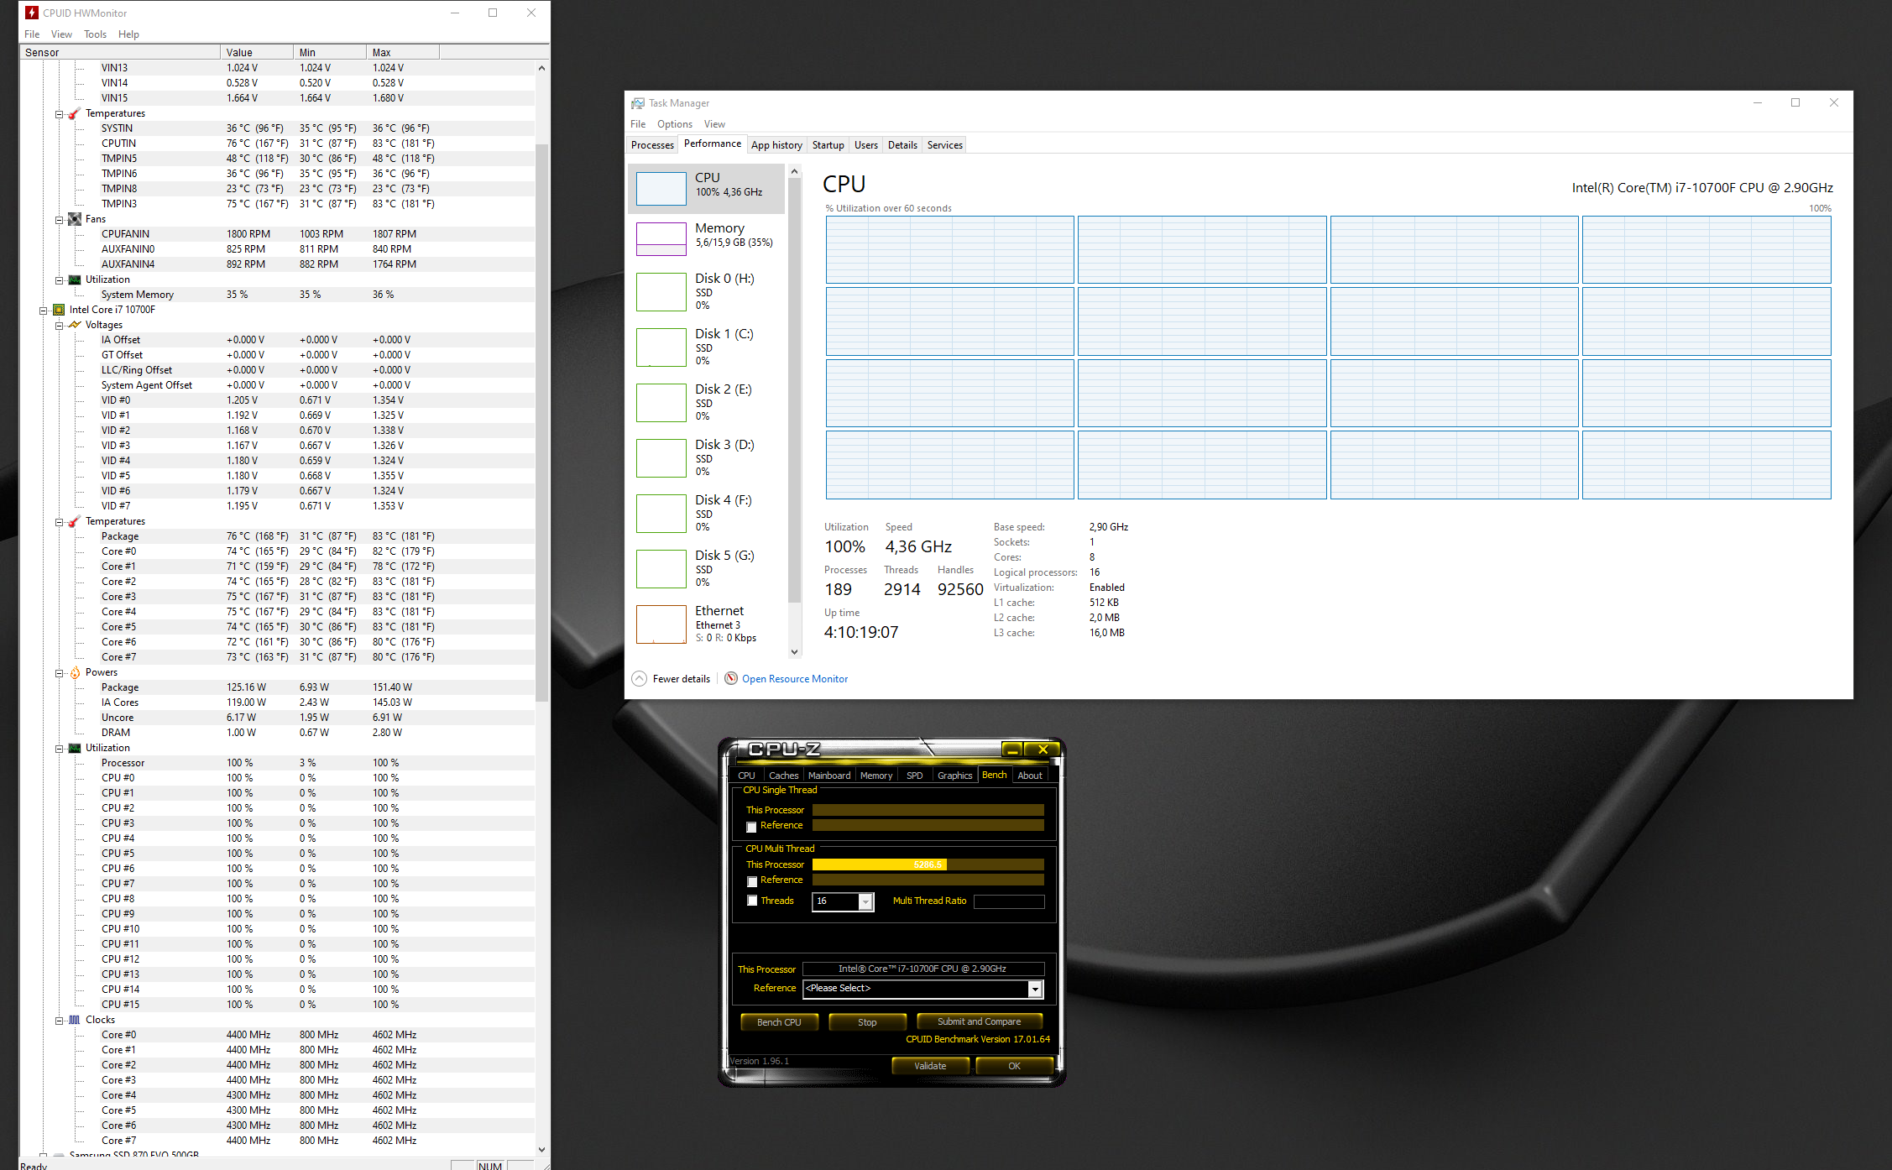
Task: Open the Reference Please Select dropdown
Action: point(1035,989)
